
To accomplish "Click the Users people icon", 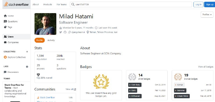I will click(5, 37).
